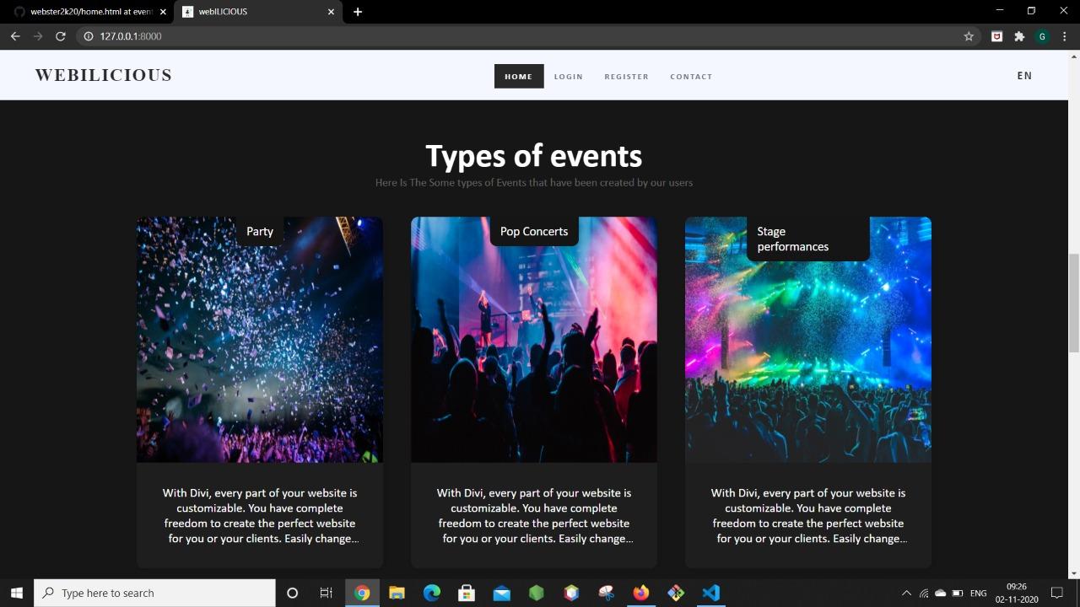The height and width of the screenshot is (607, 1080).
Task: Open battery status tray icon
Action: [958, 594]
